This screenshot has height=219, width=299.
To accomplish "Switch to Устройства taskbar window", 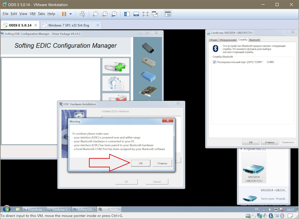I will click(x=34, y=209).
